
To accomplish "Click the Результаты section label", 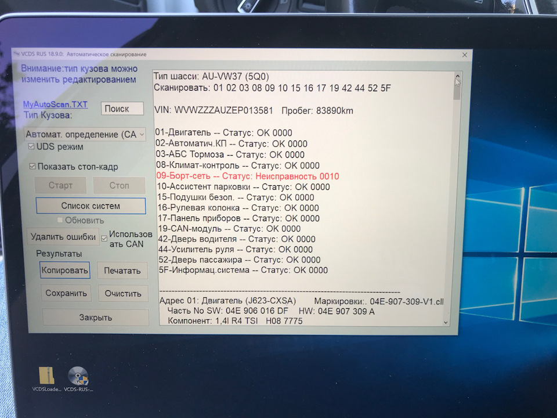I will [x=59, y=254].
